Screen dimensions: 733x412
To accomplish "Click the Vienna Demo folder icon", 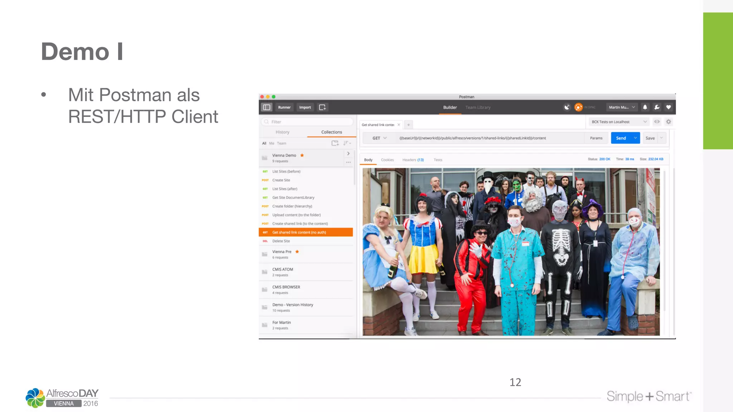I will [265, 158].
